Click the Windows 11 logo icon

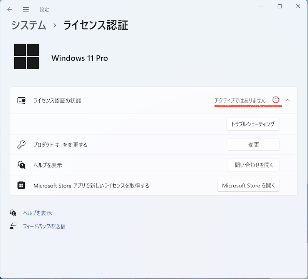point(26,56)
